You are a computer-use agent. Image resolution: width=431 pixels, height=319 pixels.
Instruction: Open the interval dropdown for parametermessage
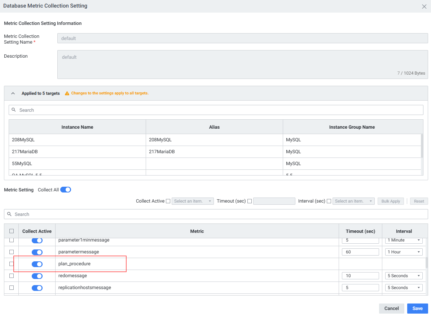404,252
